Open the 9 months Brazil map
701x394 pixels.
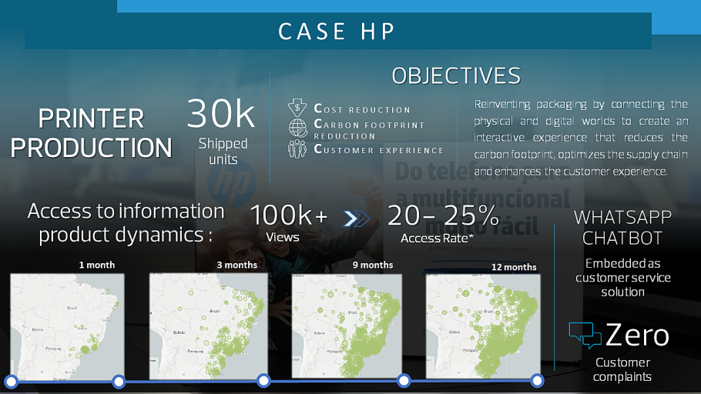click(347, 326)
